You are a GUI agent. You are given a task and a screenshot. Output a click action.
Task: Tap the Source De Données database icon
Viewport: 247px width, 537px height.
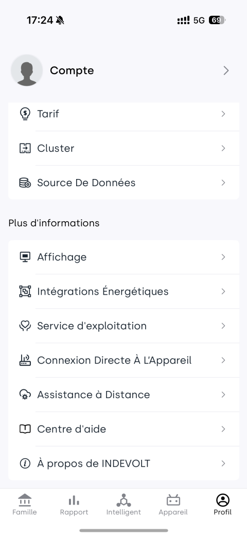[x=25, y=183]
